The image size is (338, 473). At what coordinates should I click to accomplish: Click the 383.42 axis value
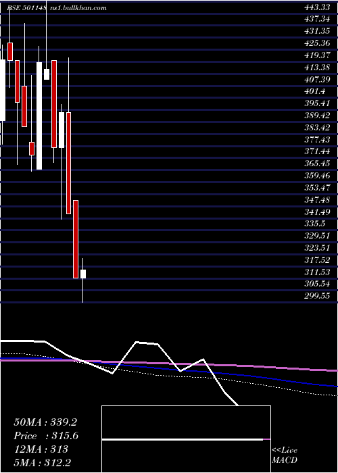pos(317,128)
